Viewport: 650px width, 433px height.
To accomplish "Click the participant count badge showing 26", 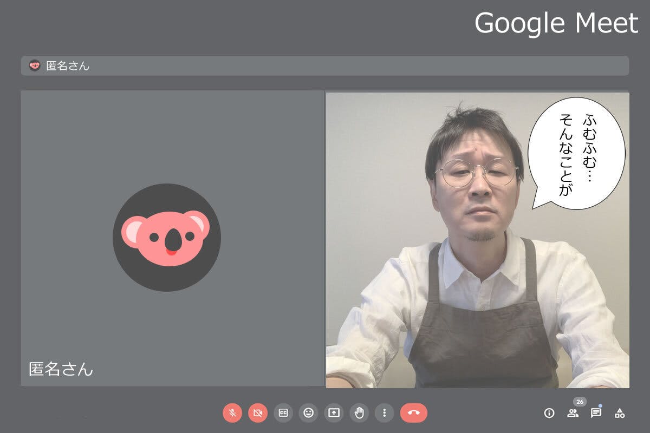I will click(x=580, y=402).
